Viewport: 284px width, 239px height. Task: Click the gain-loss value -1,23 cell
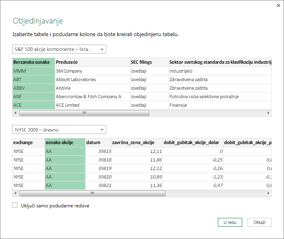coord(193,177)
